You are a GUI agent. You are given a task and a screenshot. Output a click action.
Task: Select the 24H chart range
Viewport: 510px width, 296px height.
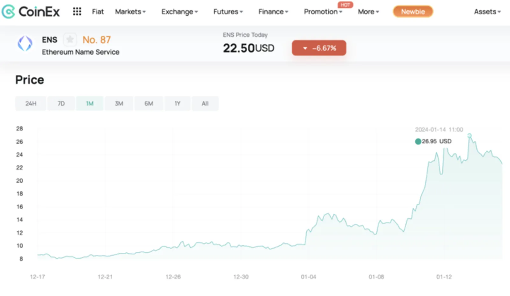pyautogui.click(x=31, y=104)
